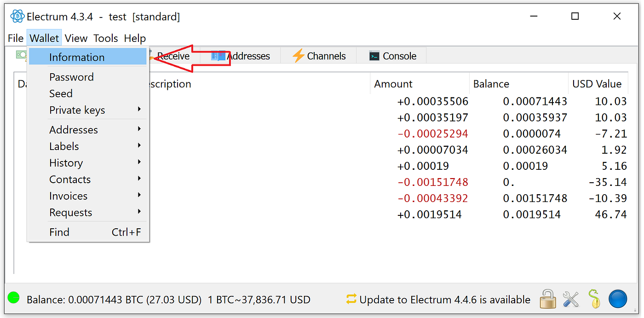Click the Addresses tab icon

[x=218, y=56]
